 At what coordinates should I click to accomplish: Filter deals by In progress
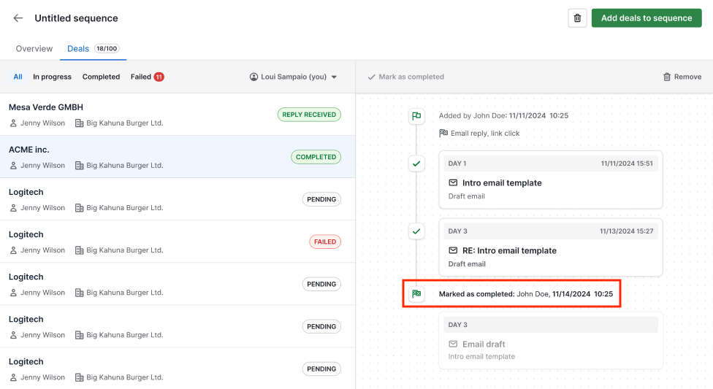pyautogui.click(x=52, y=77)
